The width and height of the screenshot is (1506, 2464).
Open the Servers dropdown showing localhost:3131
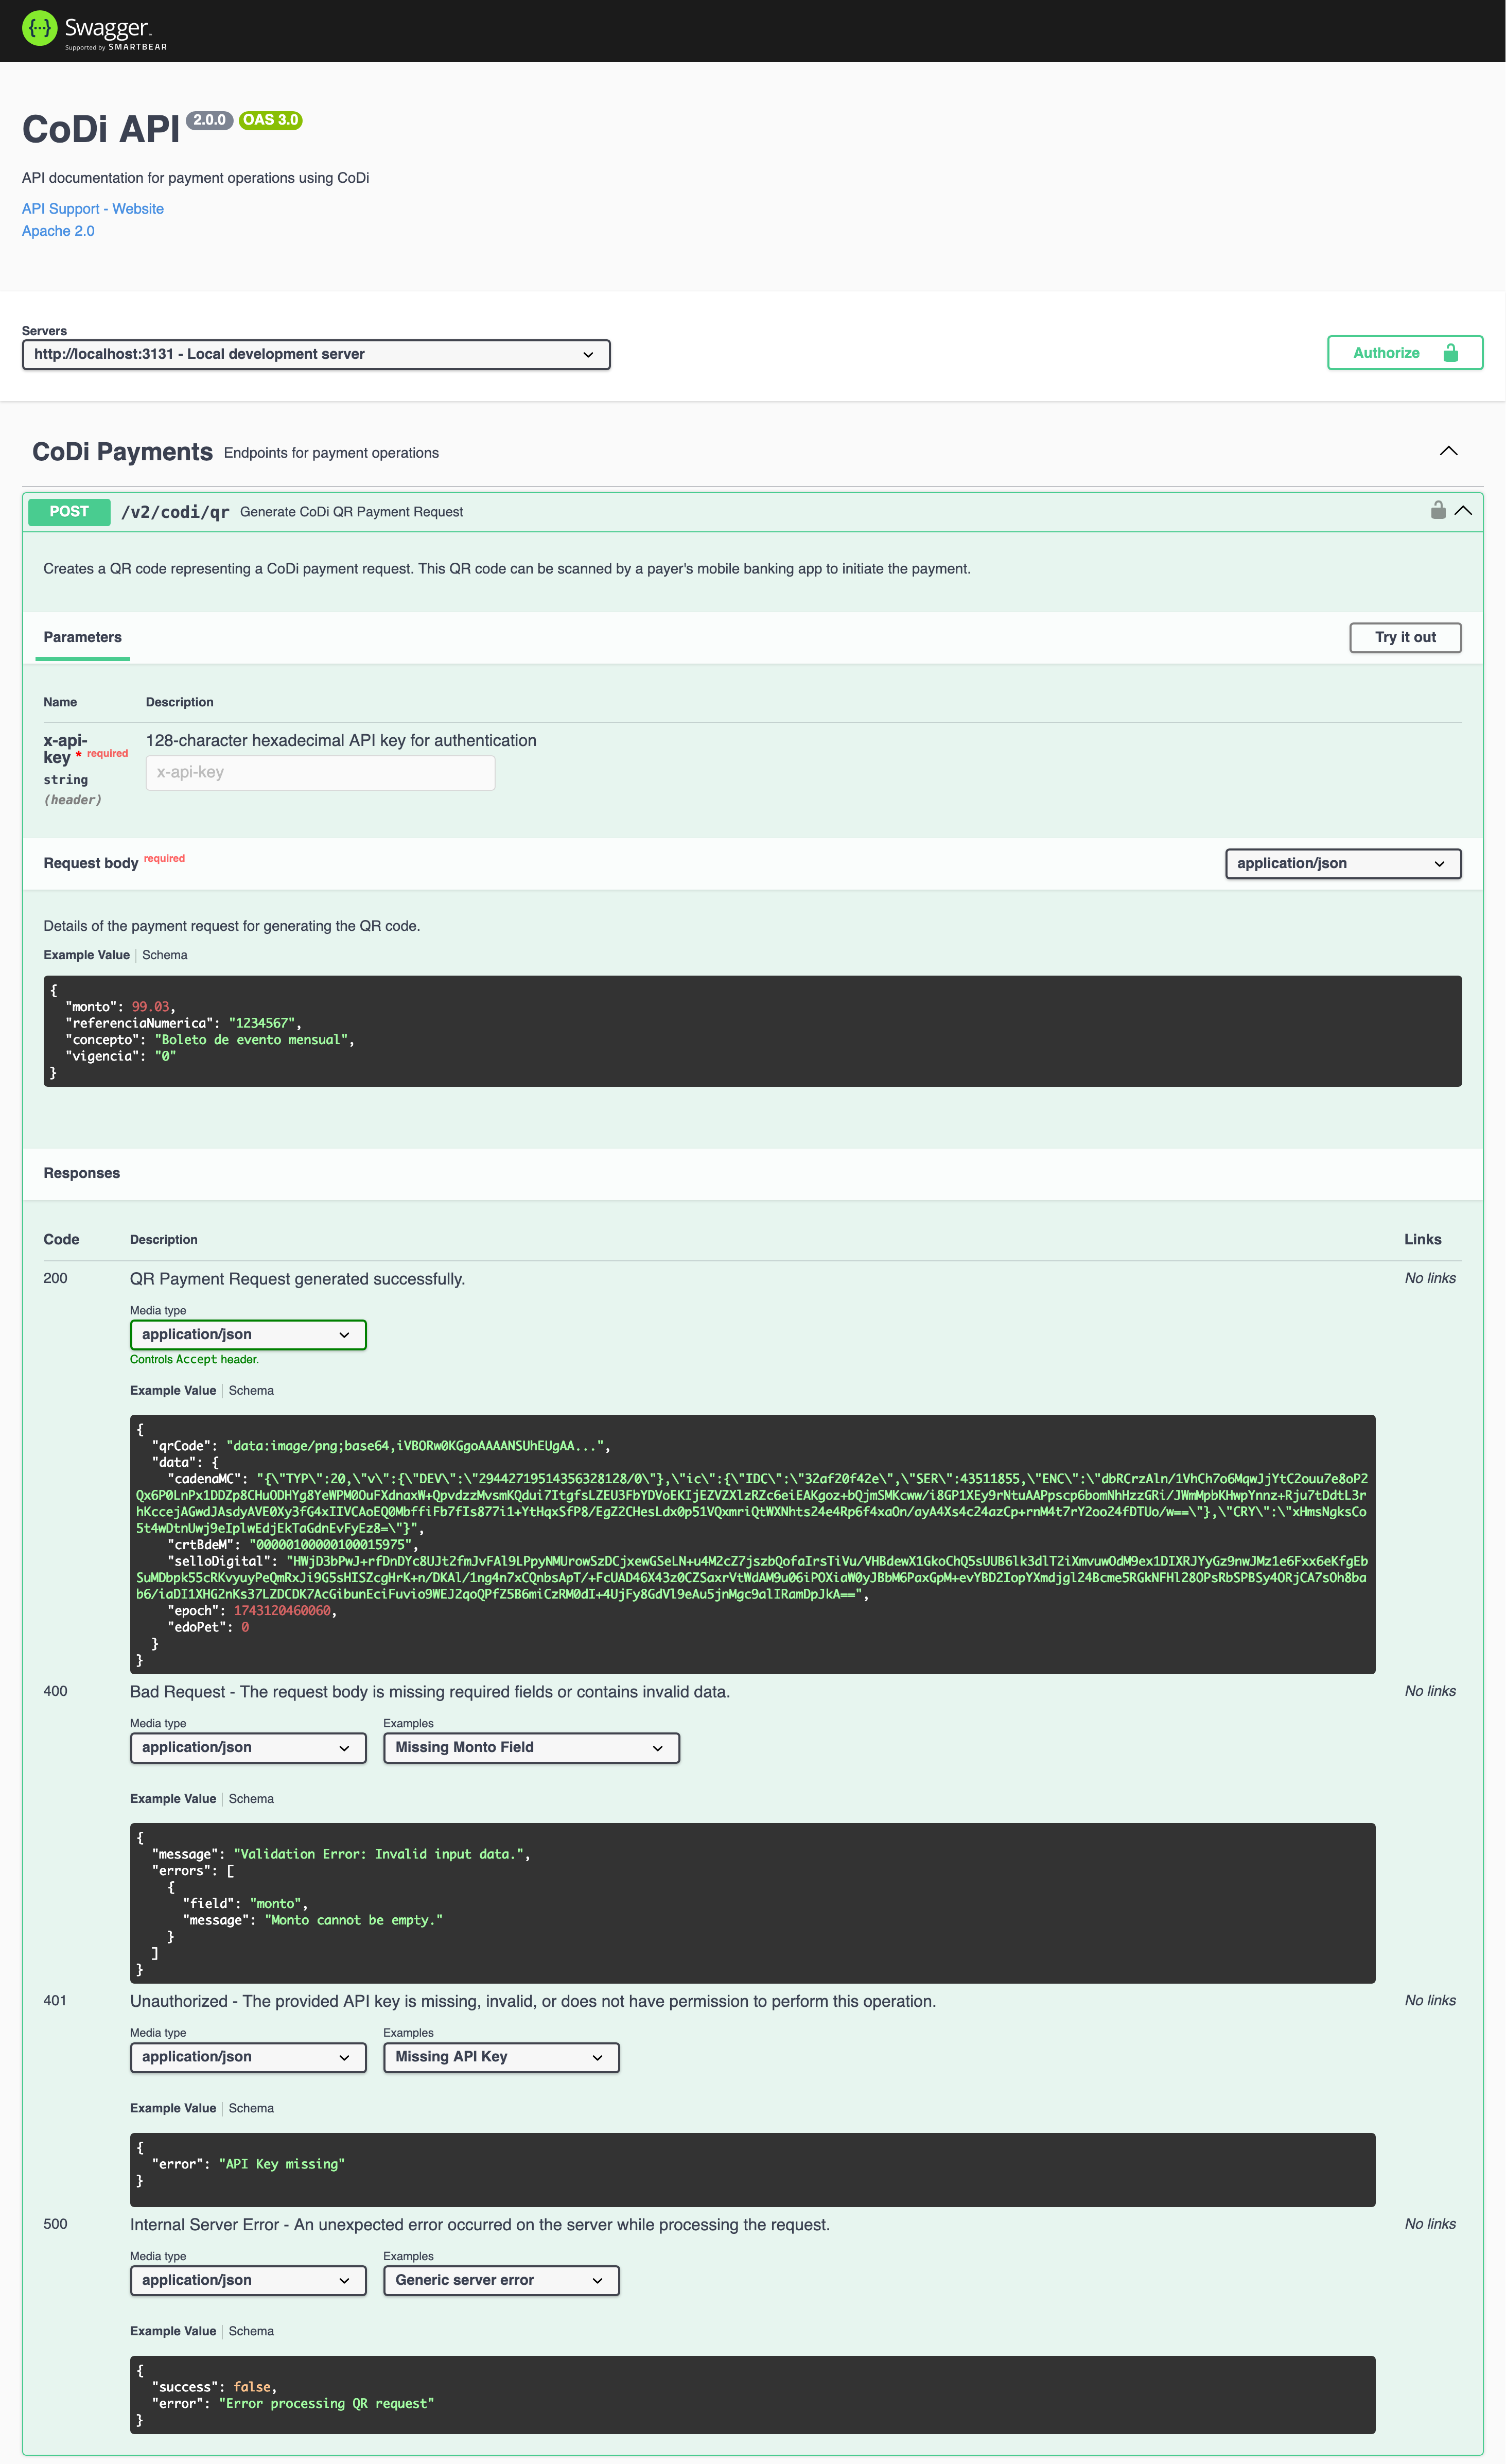(316, 354)
